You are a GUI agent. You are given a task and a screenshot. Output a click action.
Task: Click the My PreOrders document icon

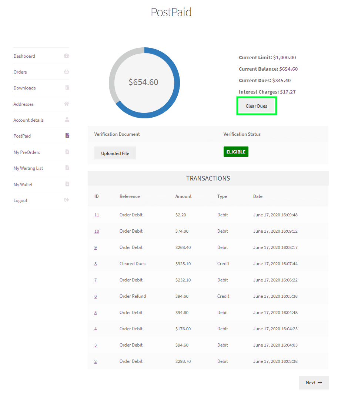[67, 152]
